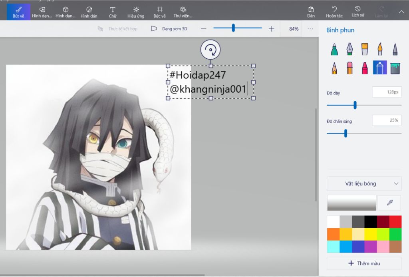Pick the black color swatch
409x277 pixels.
(371, 222)
